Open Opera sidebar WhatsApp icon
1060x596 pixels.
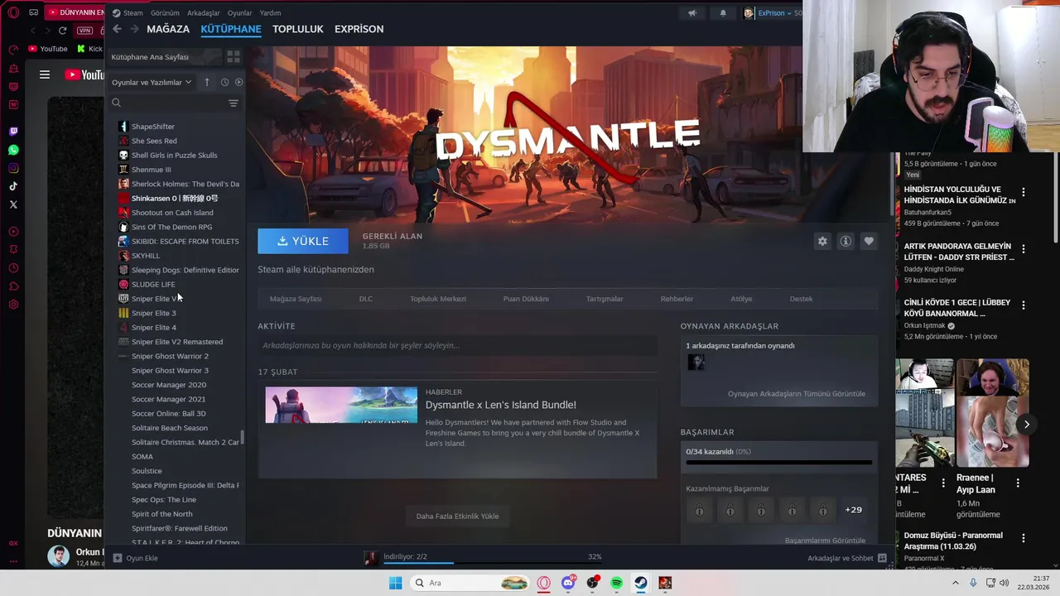click(13, 150)
